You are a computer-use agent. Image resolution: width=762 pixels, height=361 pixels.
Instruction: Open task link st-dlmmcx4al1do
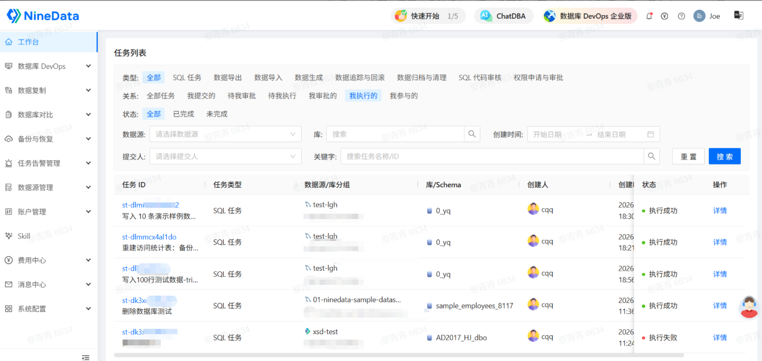149,237
